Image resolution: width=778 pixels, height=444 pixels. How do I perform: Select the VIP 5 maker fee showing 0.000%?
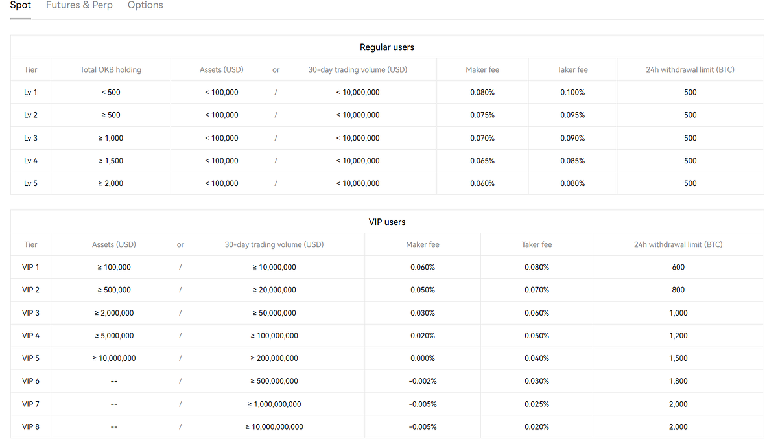coord(423,358)
